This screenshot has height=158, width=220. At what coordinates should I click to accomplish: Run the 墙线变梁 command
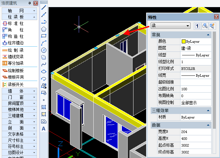(13, 57)
